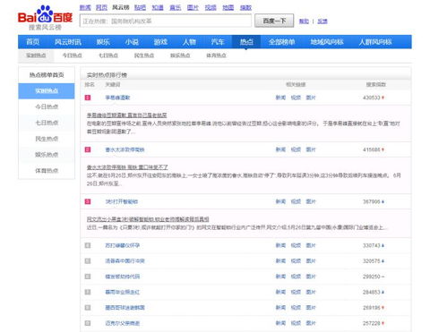Screen dimensions: 447x332
Task: Open 新闻 link in the 330743 row
Action: coord(280,245)
